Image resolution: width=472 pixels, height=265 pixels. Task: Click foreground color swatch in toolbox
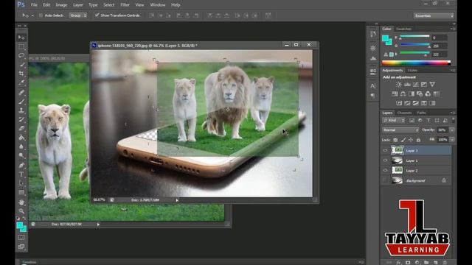20,226
